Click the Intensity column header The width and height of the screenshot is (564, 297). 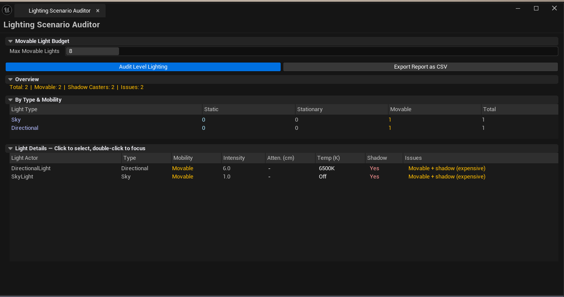point(243,158)
